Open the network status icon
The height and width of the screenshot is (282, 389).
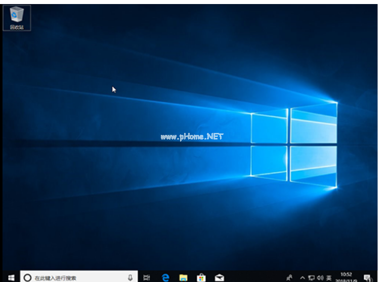[312, 277]
